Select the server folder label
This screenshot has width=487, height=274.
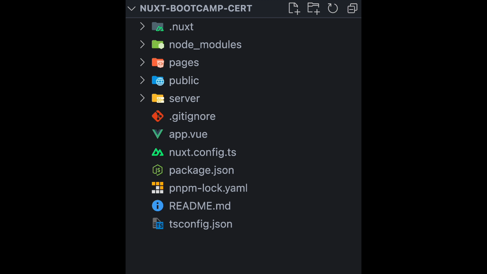tap(184, 98)
